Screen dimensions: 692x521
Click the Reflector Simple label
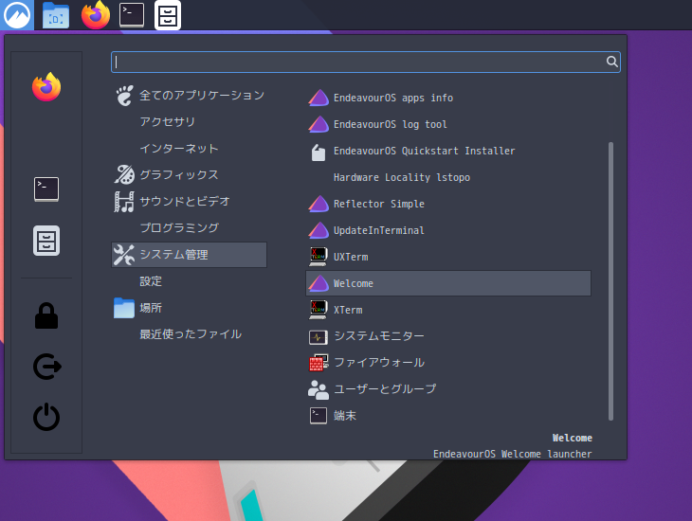coord(378,204)
